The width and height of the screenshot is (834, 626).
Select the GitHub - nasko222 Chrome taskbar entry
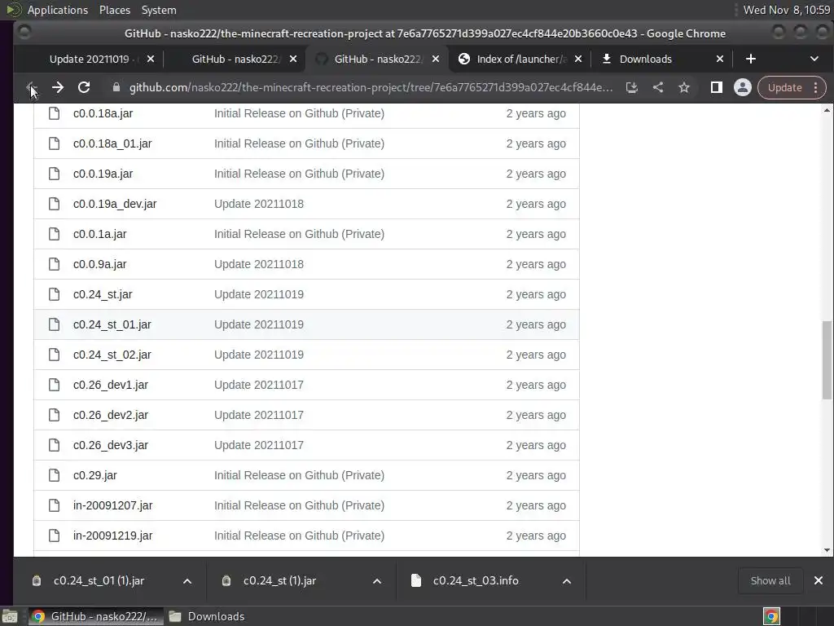pyautogui.click(x=94, y=616)
